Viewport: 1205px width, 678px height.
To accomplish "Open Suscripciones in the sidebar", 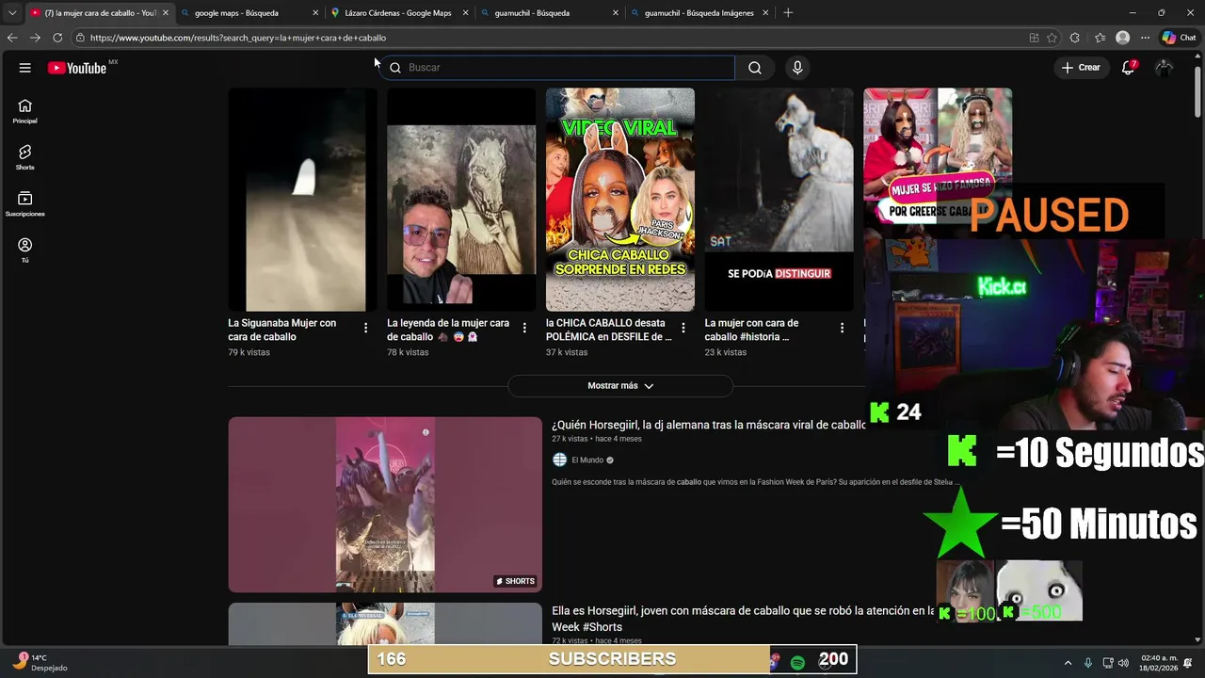I will pos(25,203).
